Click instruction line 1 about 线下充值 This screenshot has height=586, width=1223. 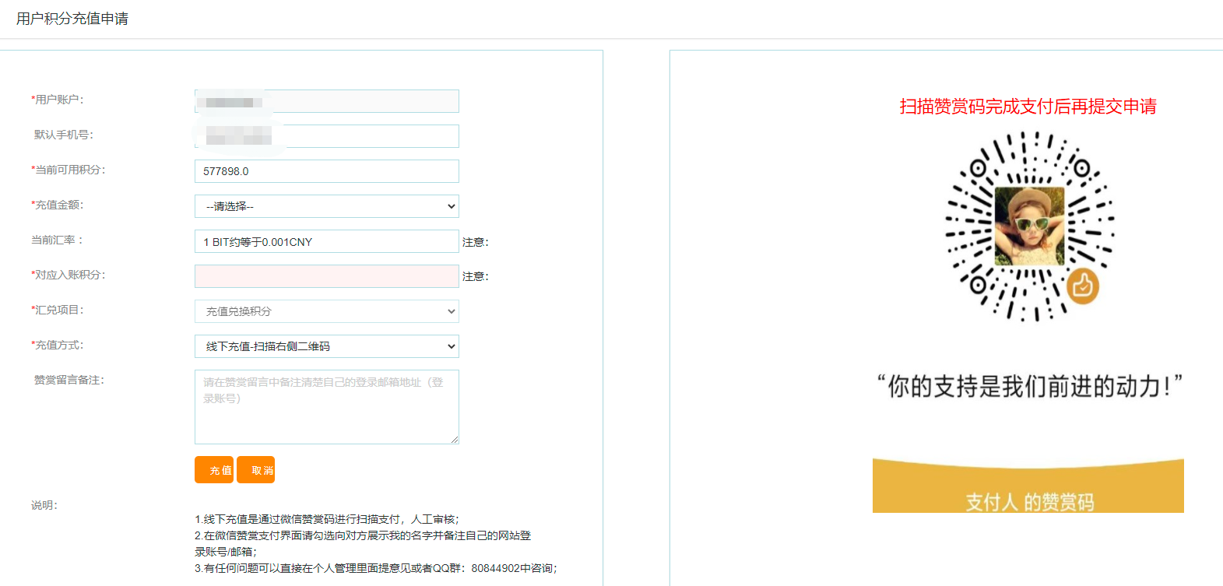[327, 519]
